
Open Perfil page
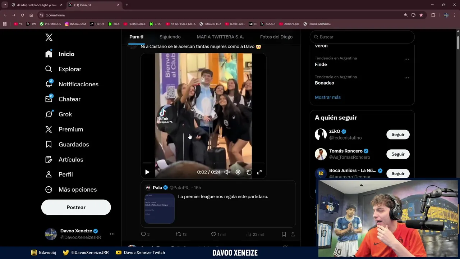tap(59, 174)
